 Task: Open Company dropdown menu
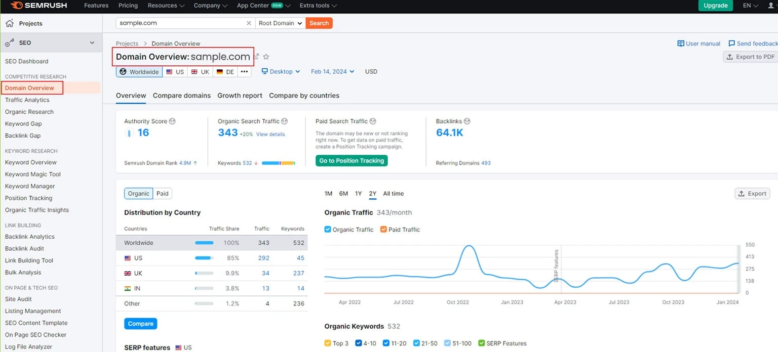click(211, 6)
